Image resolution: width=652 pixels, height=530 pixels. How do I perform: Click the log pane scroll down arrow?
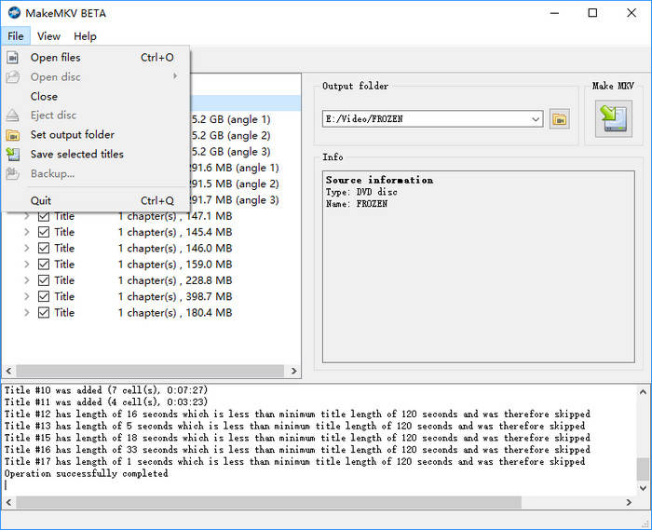[643, 488]
